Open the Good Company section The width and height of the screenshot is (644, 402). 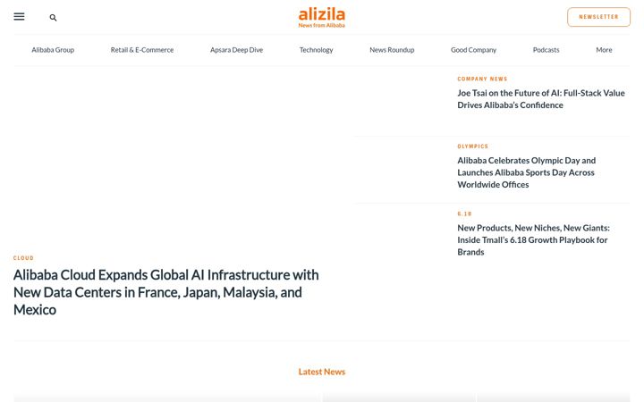point(473,50)
